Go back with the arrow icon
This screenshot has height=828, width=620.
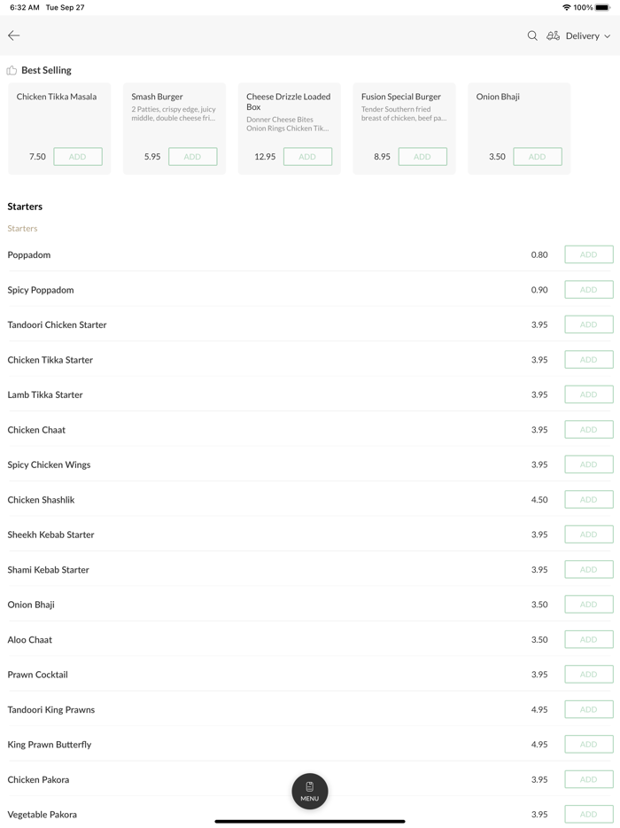(x=13, y=35)
